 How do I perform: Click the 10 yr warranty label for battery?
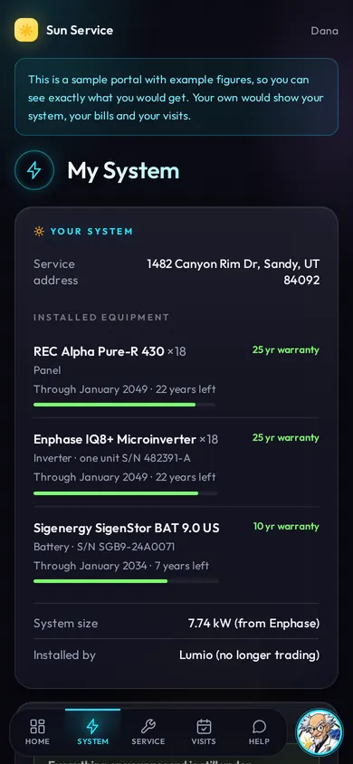coord(286,526)
